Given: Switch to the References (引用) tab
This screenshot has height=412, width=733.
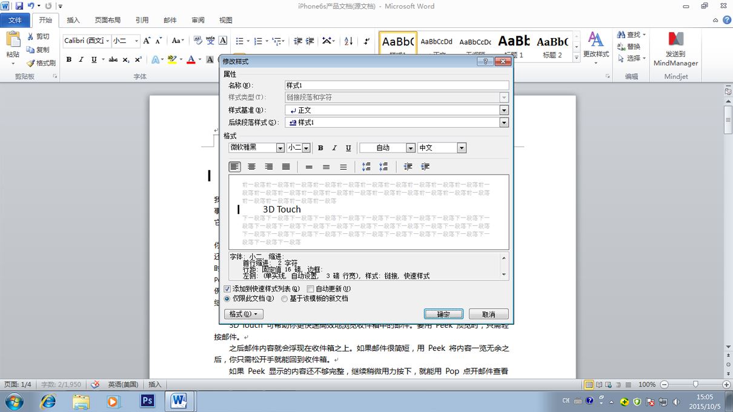Looking at the screenshot, I should [142, 20].
